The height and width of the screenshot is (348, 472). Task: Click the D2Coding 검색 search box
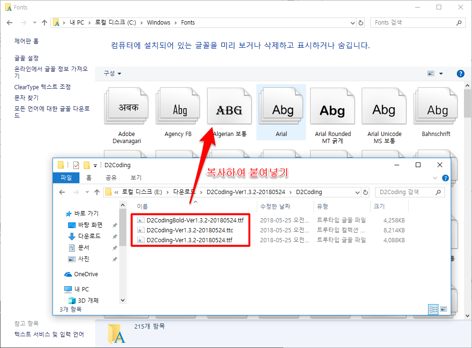(x=410, y=192)
